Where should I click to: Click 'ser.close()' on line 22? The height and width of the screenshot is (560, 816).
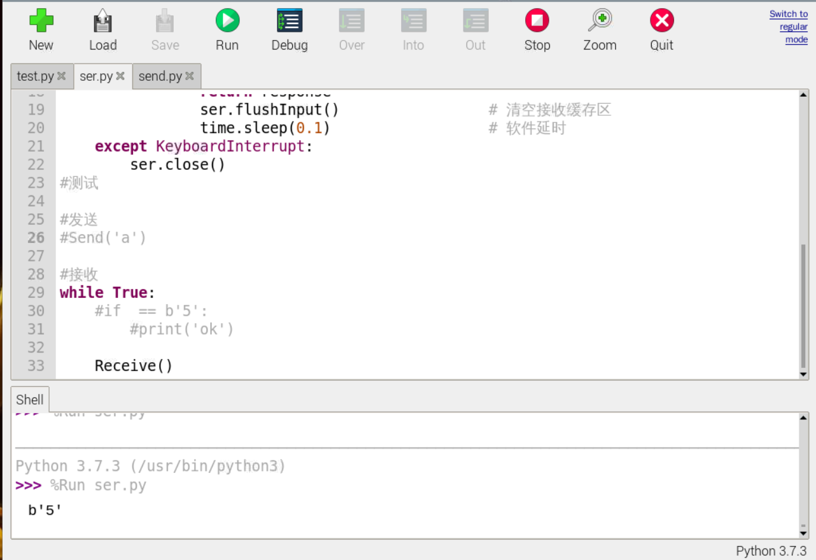point(178,165)
